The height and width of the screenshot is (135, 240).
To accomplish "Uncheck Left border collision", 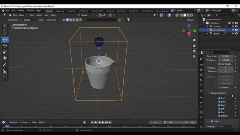I will [219, 109].
